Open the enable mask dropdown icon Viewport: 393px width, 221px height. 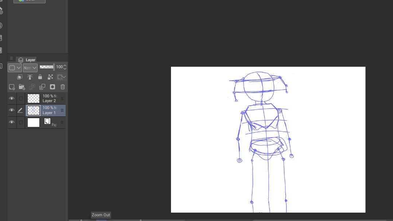coord(61,77)
